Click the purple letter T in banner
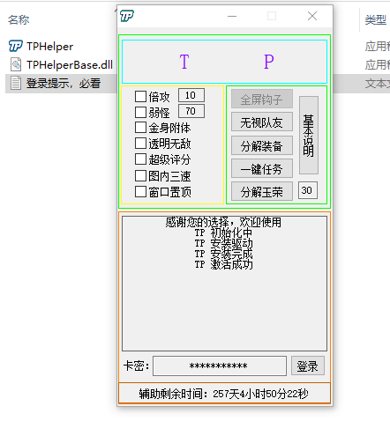Viewport: 390px width, 421px height. [184, 62]
